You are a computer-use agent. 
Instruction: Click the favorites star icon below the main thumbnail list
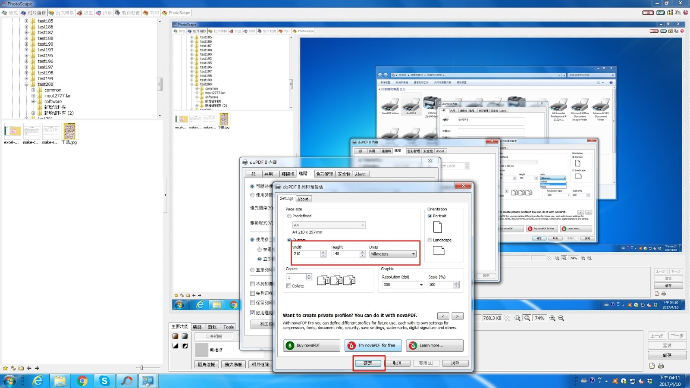(5, 368)
